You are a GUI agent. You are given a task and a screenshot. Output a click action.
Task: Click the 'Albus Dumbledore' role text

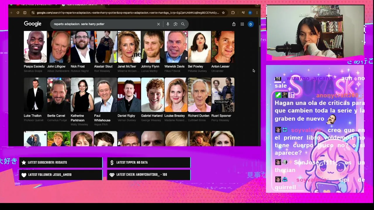click(58, 71)
